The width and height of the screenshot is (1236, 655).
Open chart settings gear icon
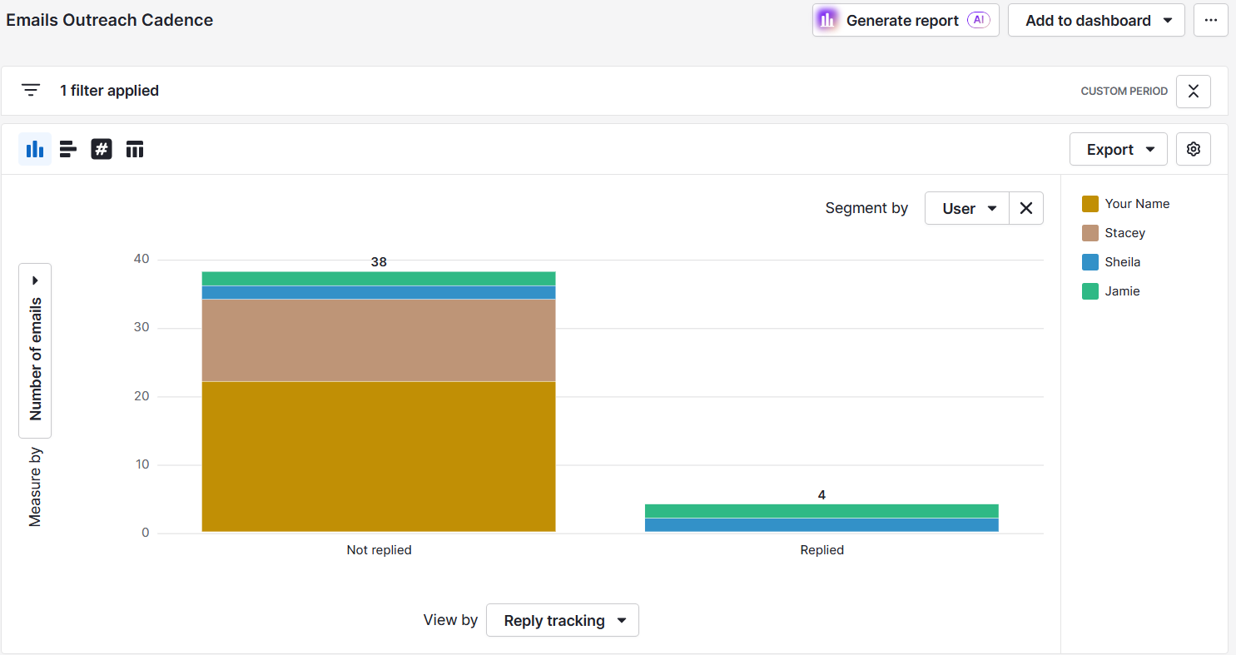pos(1194,149)
